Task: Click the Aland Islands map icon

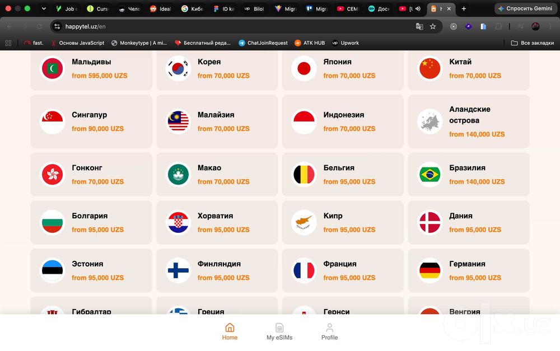Action: (x=430, y=121)
